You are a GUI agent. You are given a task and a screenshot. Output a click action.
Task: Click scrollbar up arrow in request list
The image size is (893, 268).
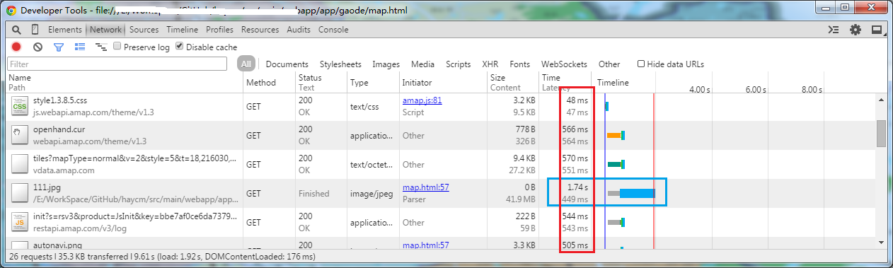(x=881, y=99)
